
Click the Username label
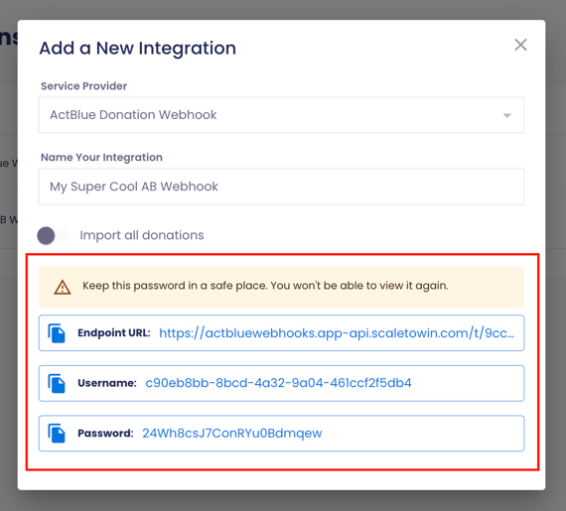[107, 383]
